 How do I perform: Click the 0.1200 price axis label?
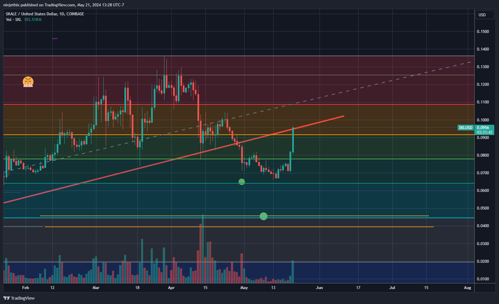(483, 84)
